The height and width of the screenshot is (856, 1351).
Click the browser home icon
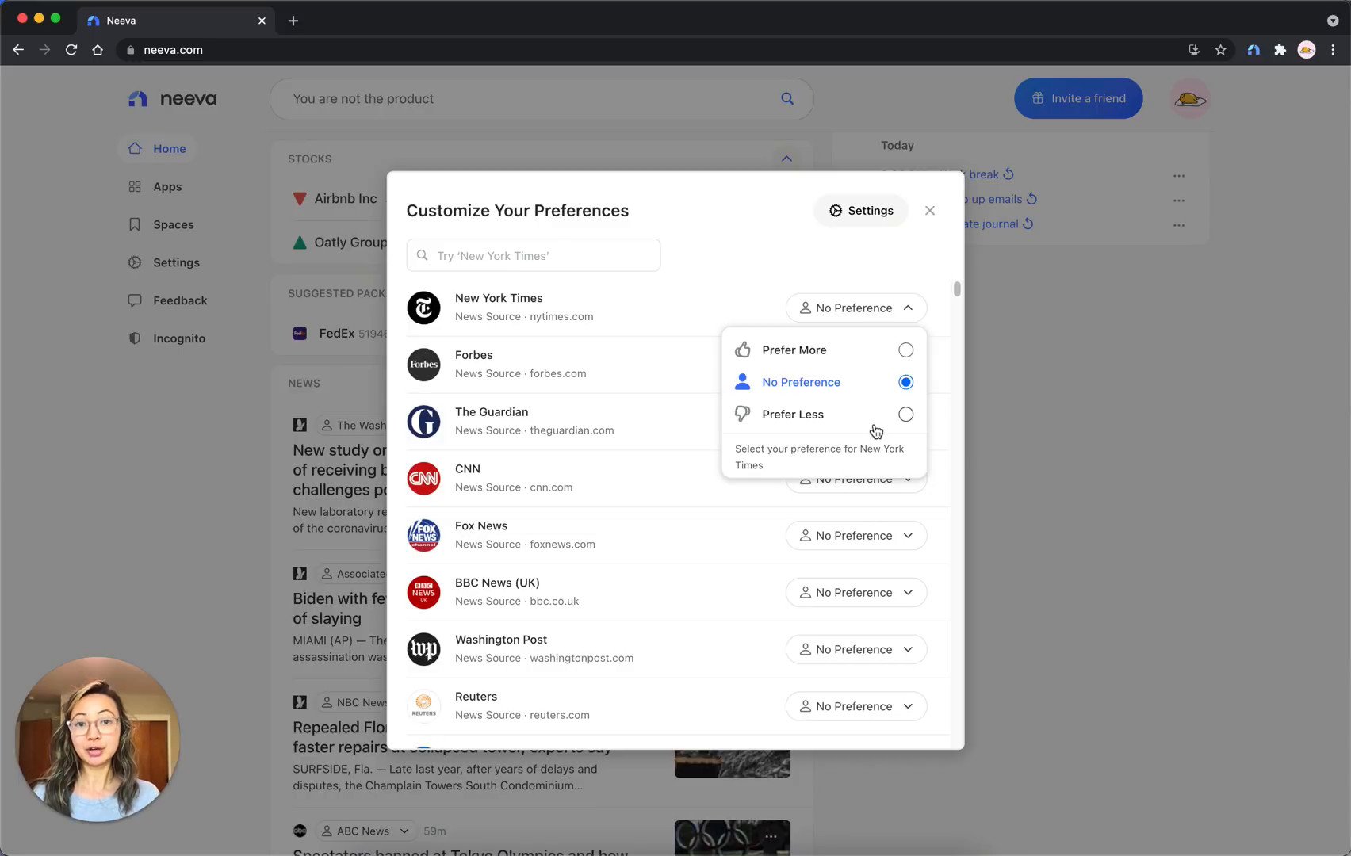(x=98, y=50)
